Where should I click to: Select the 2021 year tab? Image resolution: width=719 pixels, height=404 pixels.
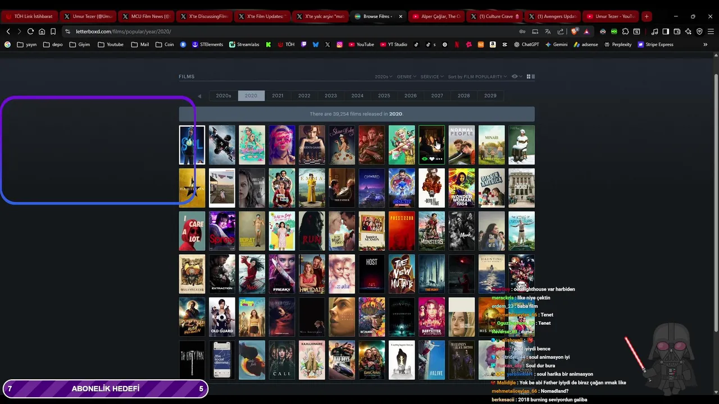point(277,95)
